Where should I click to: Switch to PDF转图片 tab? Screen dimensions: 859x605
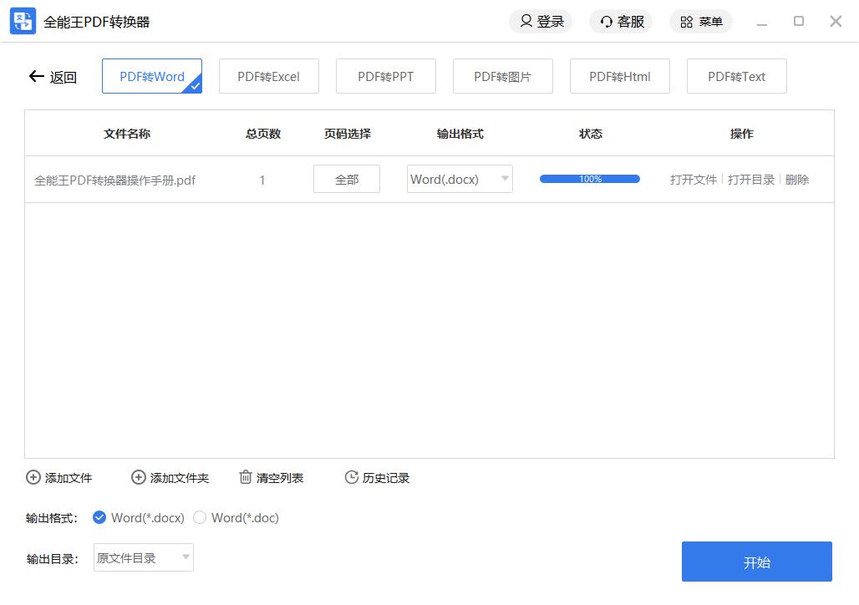click(x=502, y=77)
